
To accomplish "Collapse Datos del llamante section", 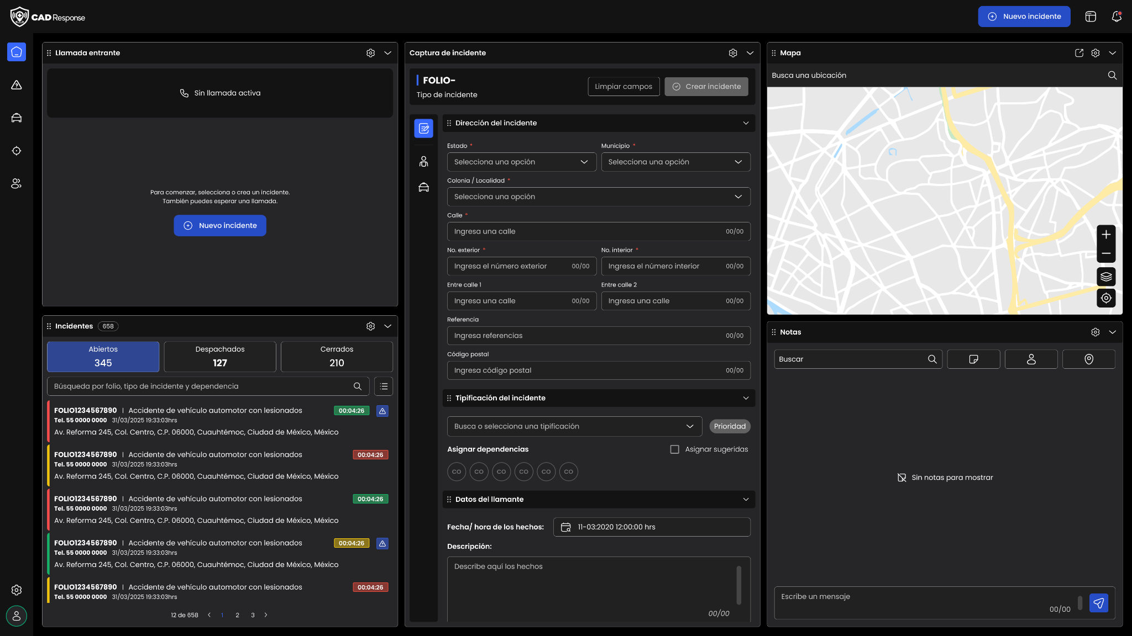I will [746, 500].
